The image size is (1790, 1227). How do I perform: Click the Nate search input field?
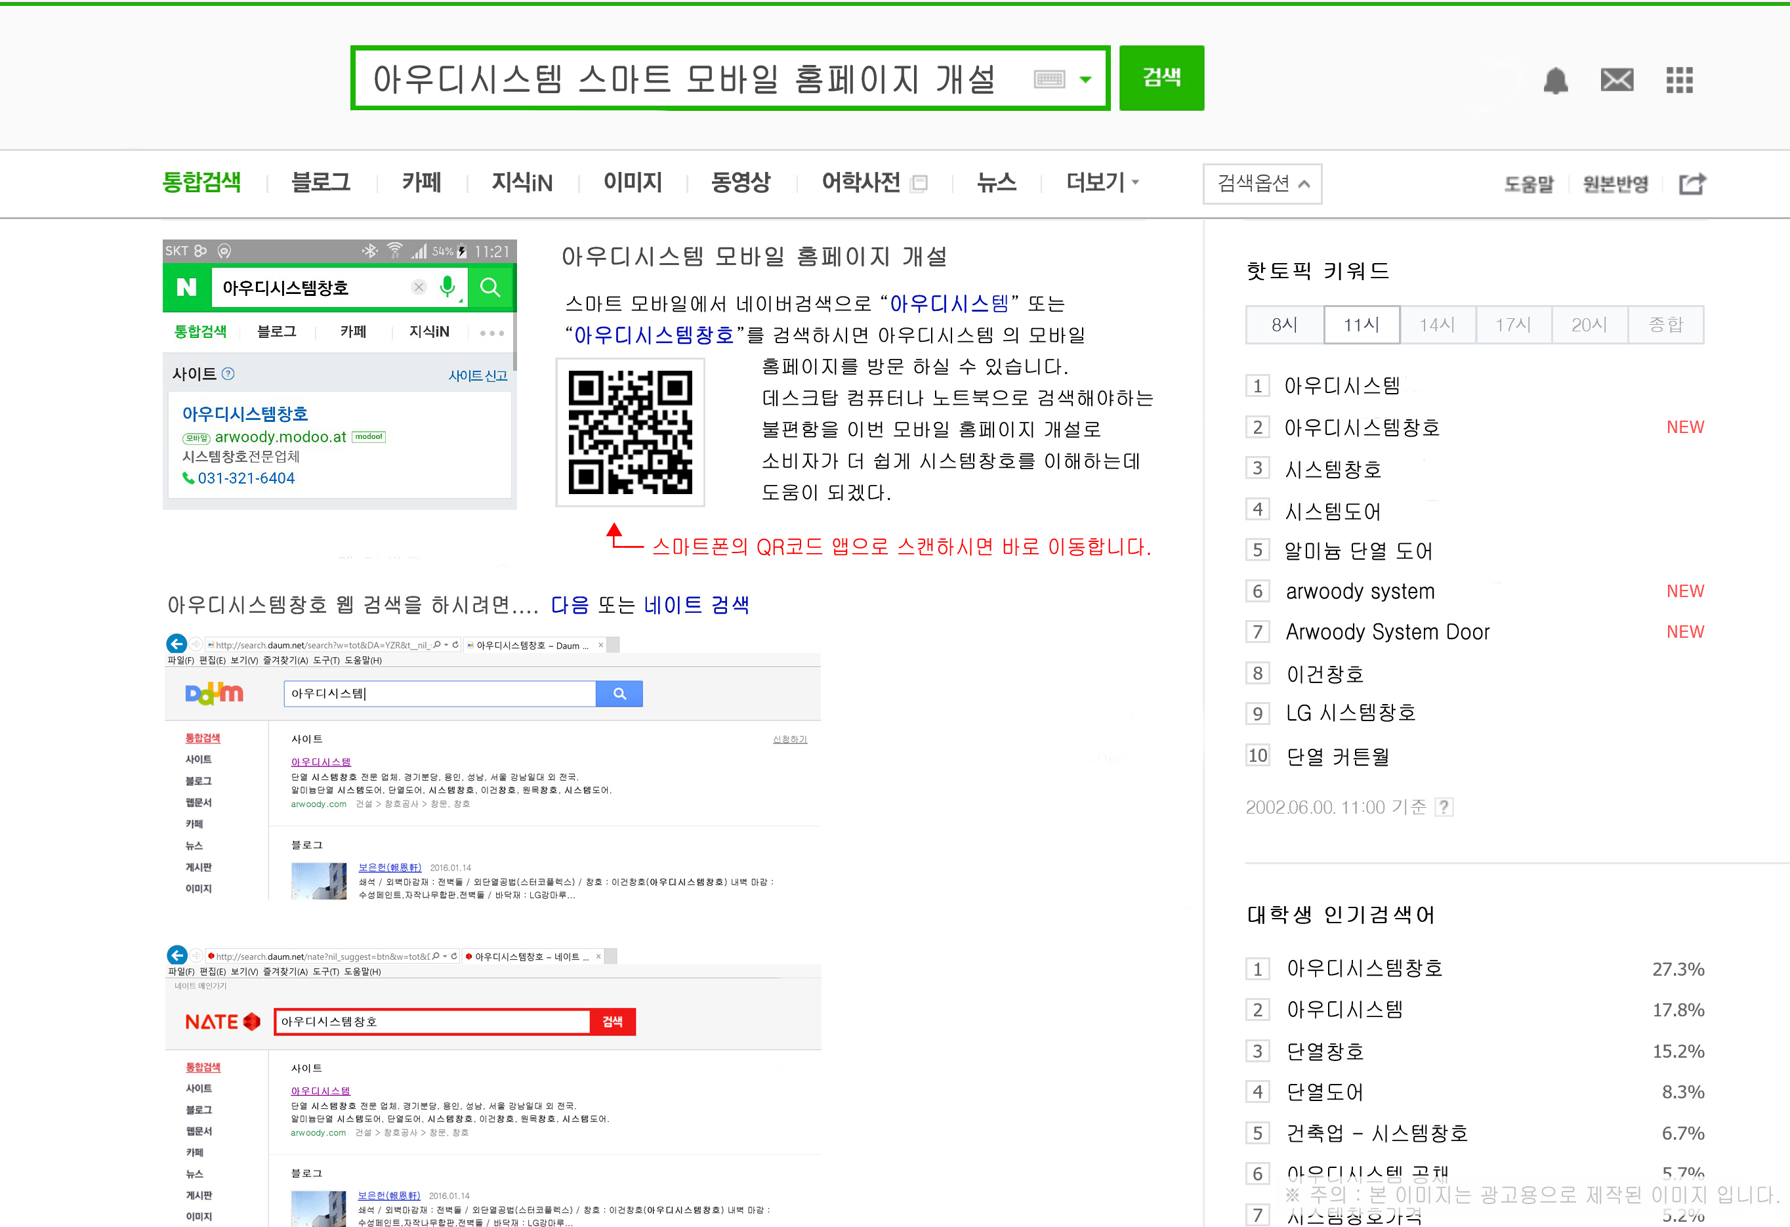coord(432,1022)
